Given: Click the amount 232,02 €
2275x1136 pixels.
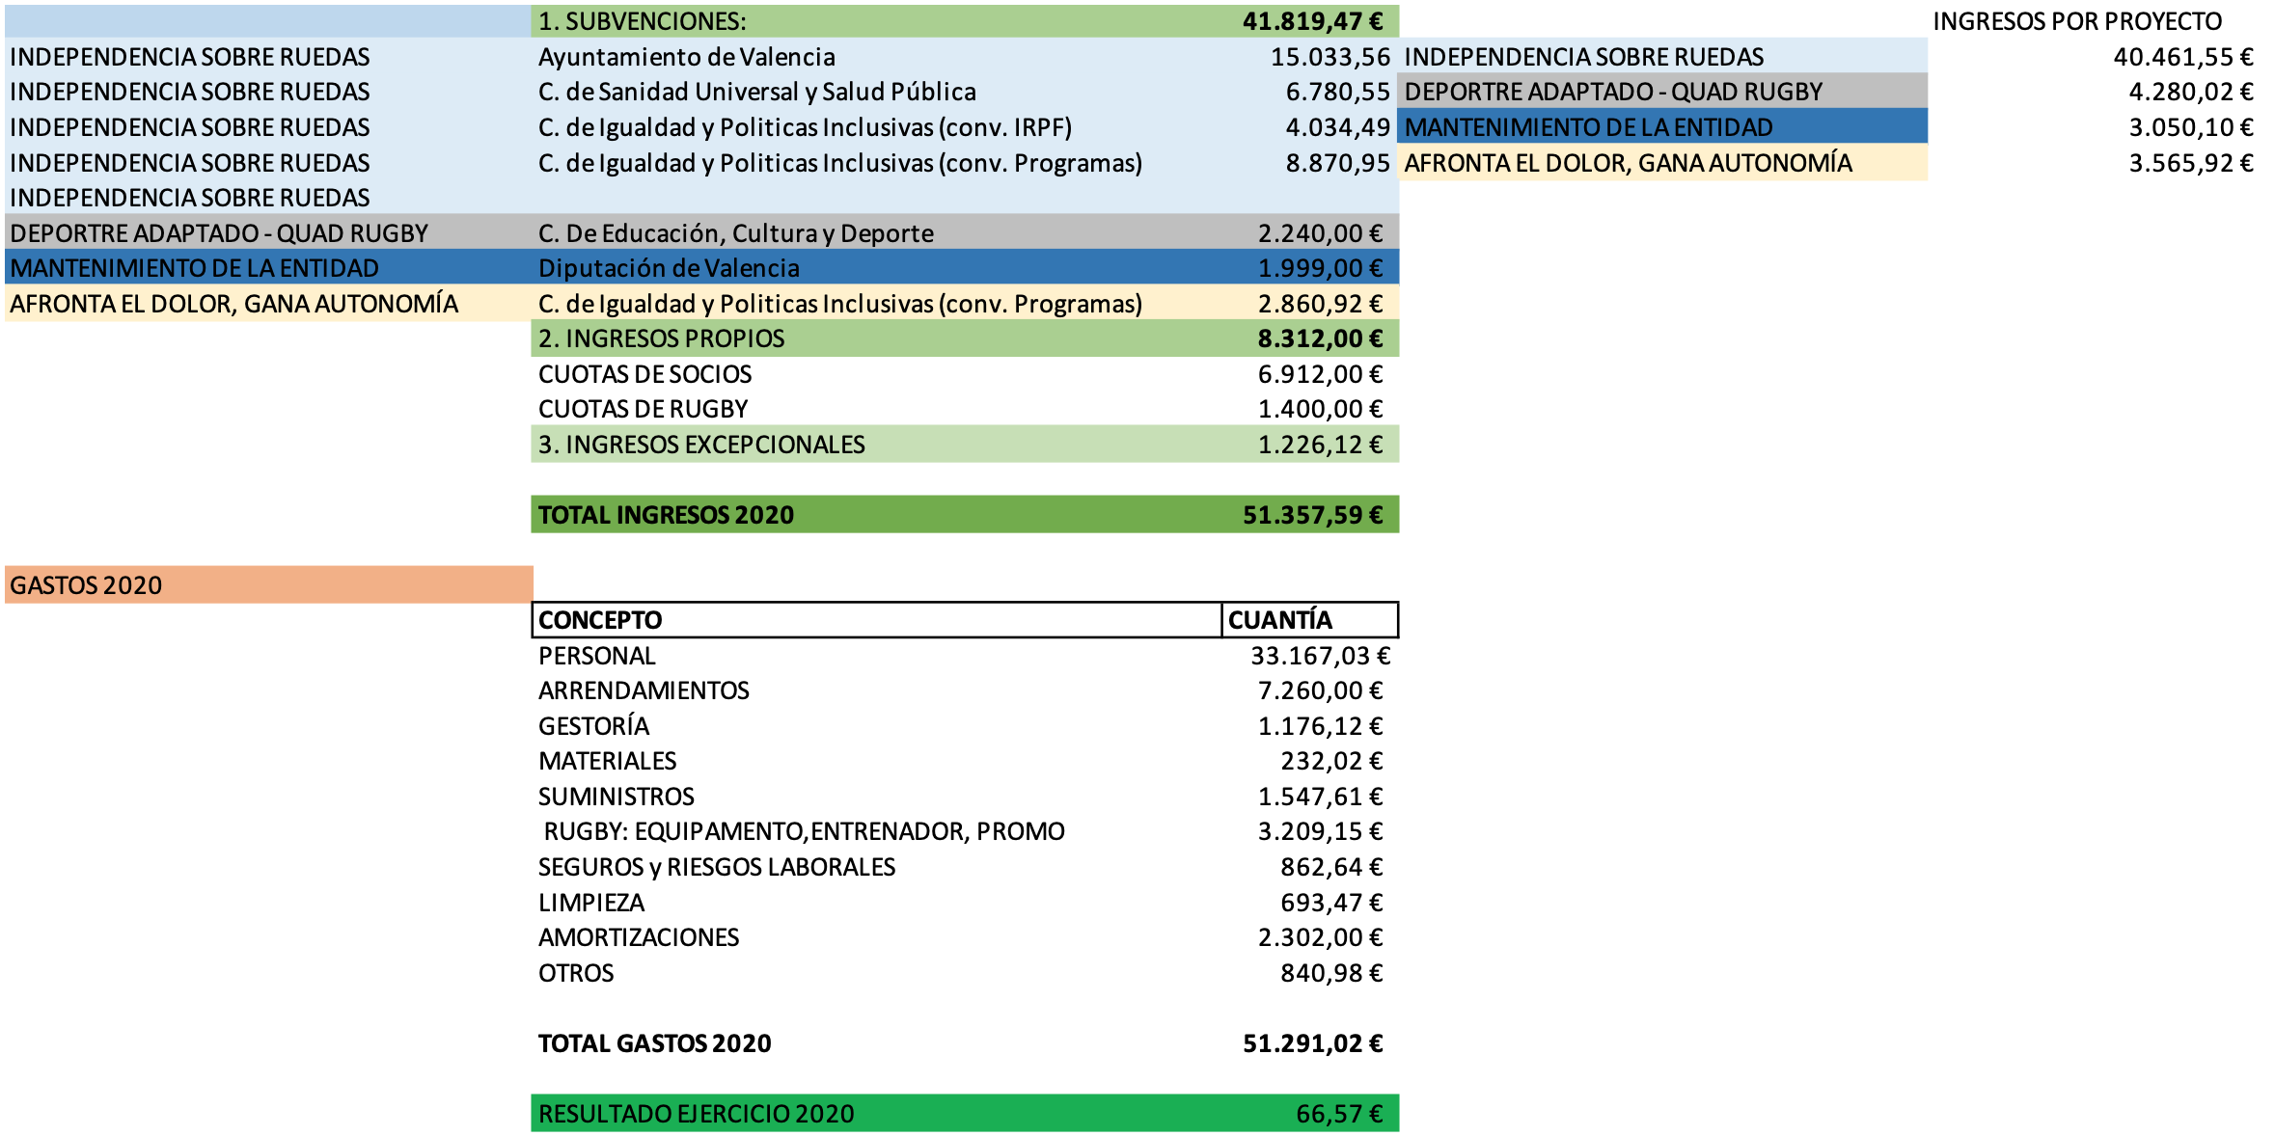Looking at the screenshot, I should coord(1331,761).
